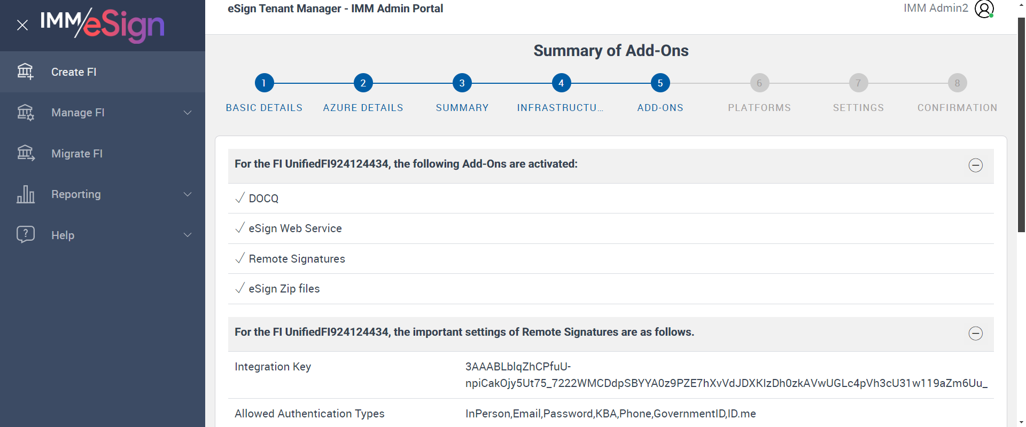Viewport: 1026px width, 427px height.
Task: Click the Help question bubble icon
Action: 25,235
